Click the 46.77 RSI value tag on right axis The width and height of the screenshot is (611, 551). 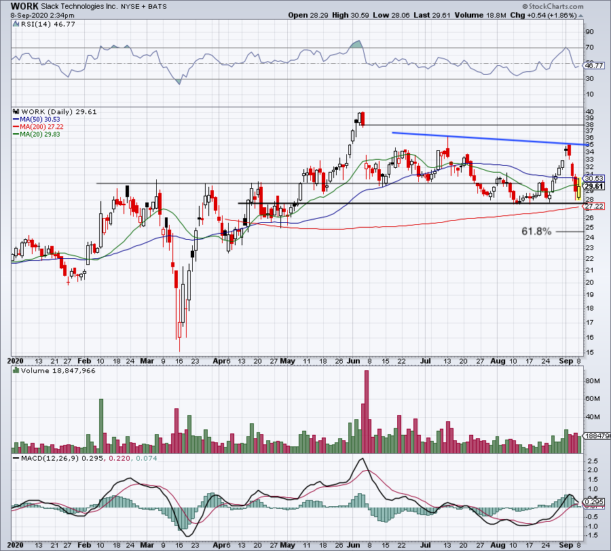(594, 65)
